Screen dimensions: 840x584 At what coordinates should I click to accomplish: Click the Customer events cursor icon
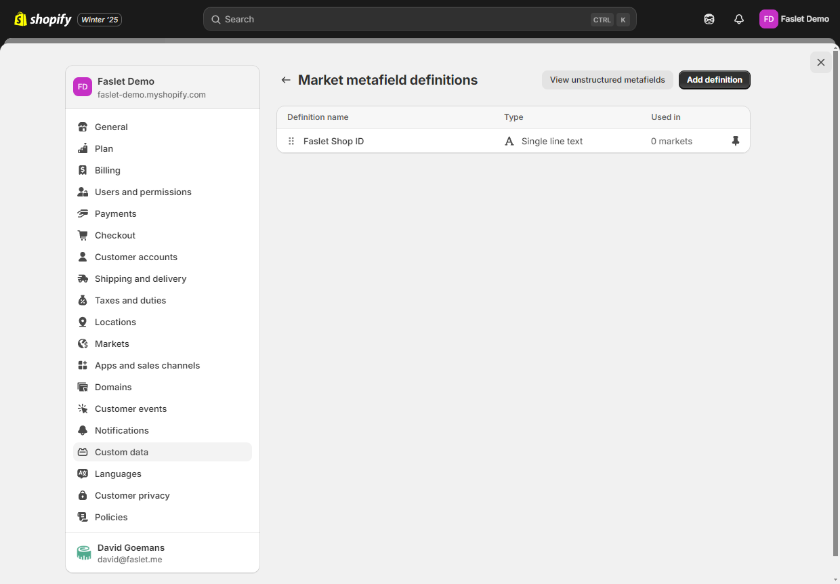83,409
